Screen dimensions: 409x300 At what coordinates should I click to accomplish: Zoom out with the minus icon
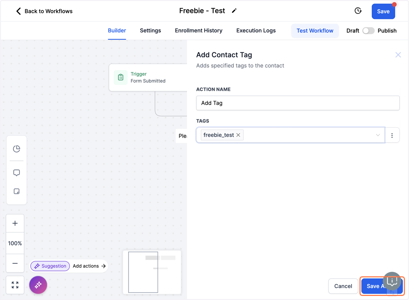point(15,263)
